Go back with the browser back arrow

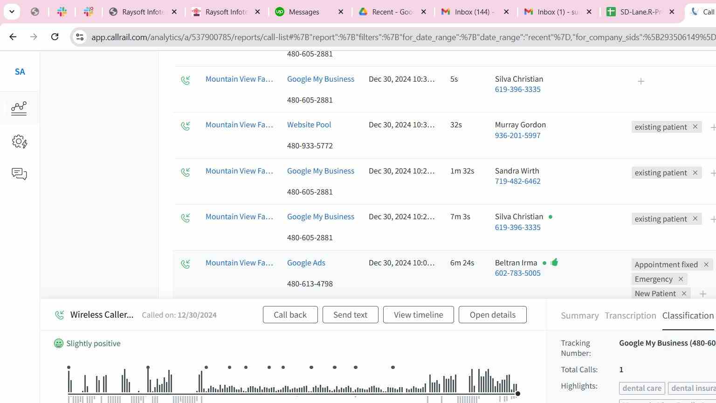tap(13, 37)
